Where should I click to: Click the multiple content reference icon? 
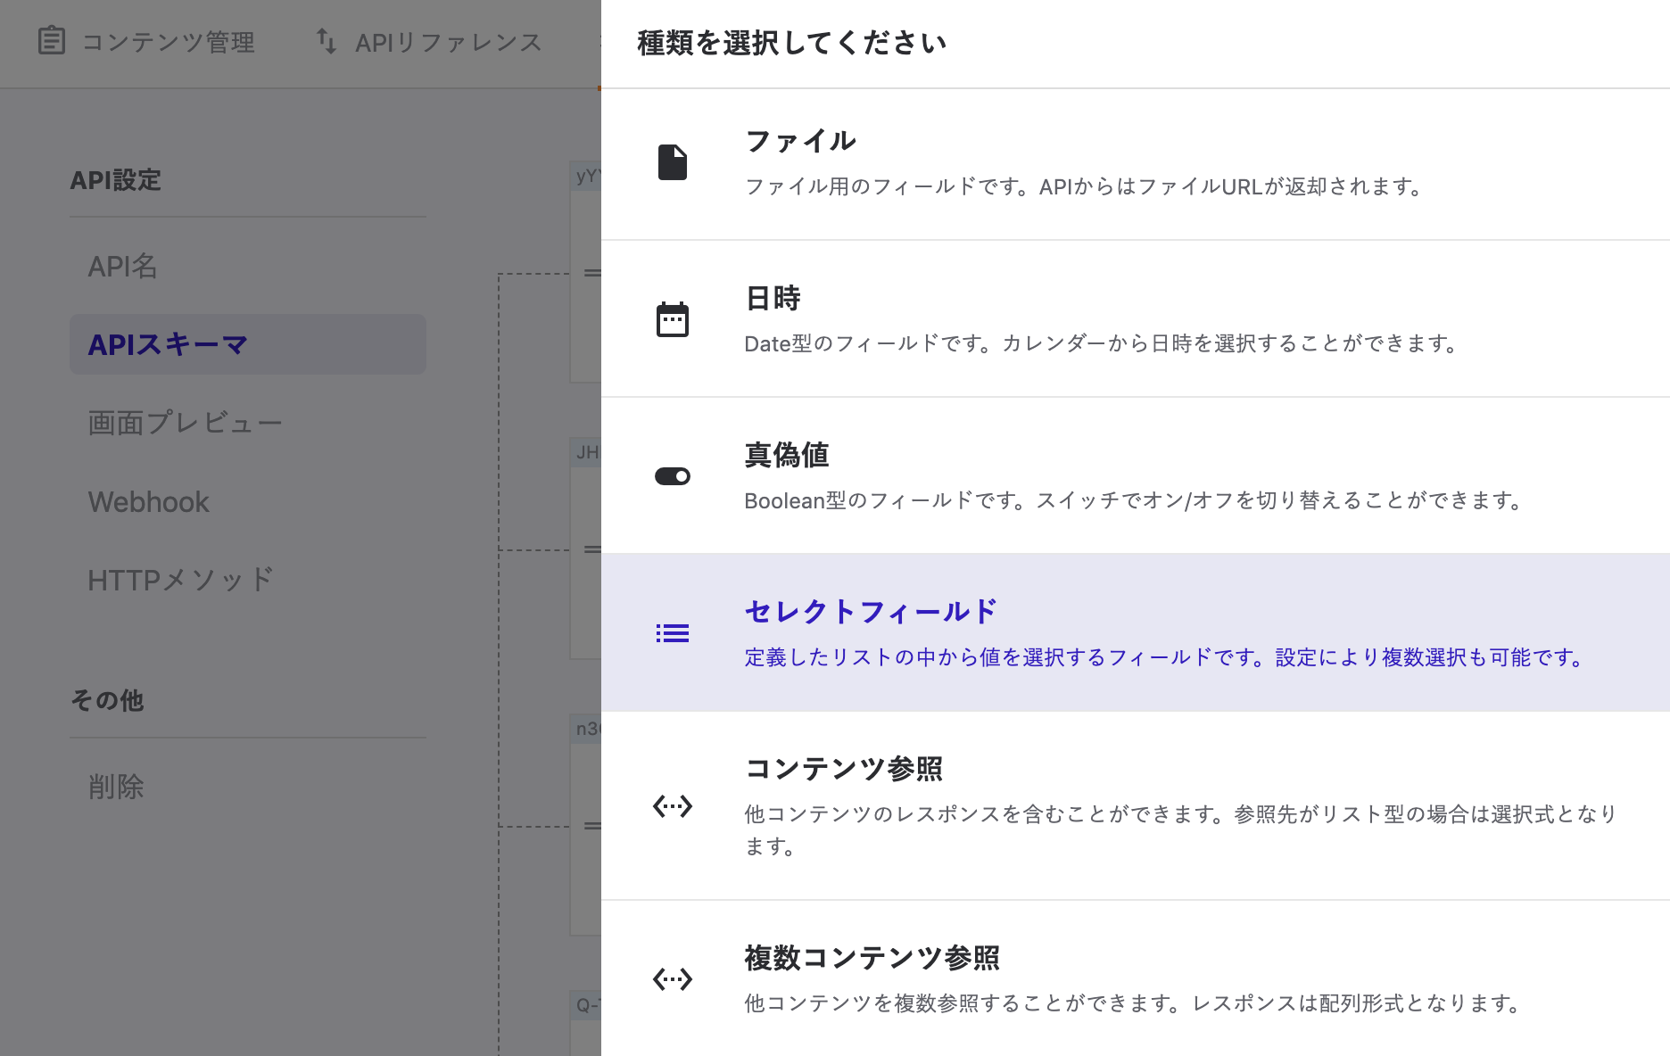pos(672,979)
